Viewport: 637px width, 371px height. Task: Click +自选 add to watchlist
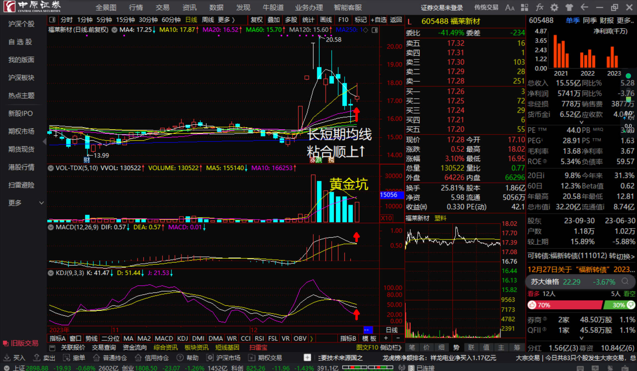click(379, 20)
